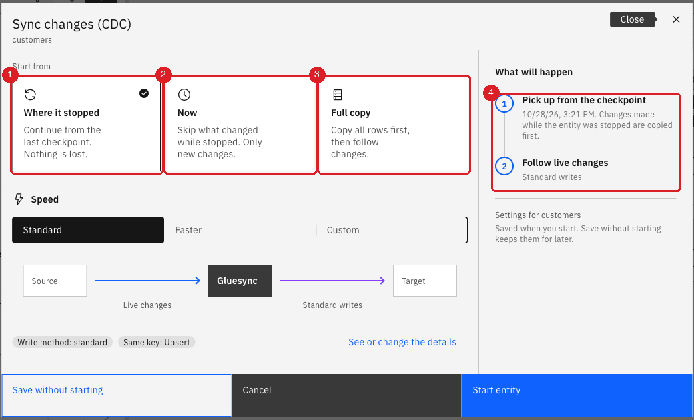Screen dimensions: 694x420
Task: Switch speed to Standard
Action: click(88, 230)
